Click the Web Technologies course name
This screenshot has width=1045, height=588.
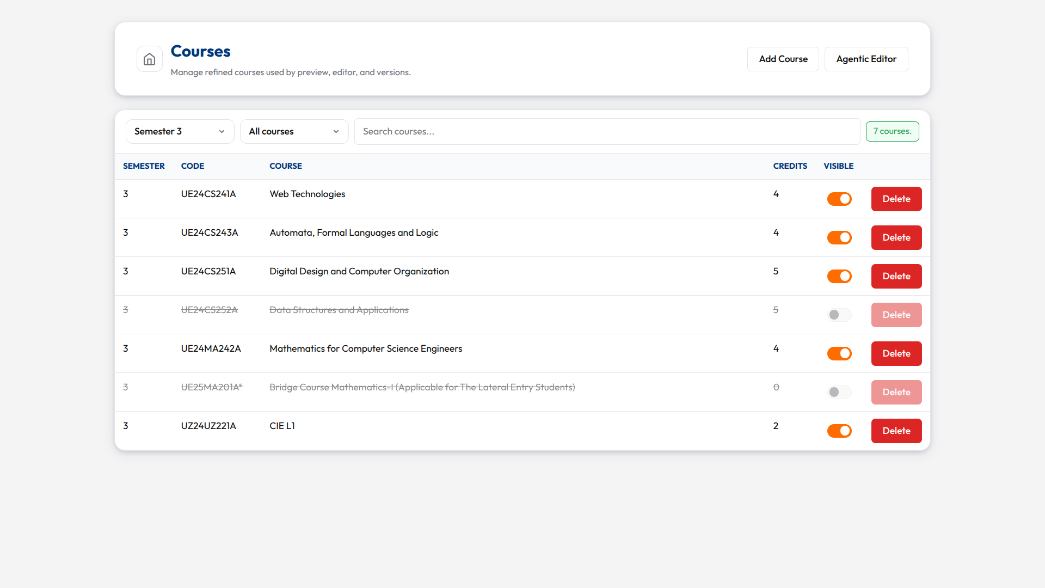point(307,194)
